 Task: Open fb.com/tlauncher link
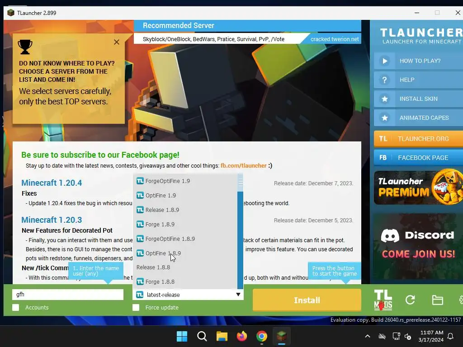click(x=243, y=166)
